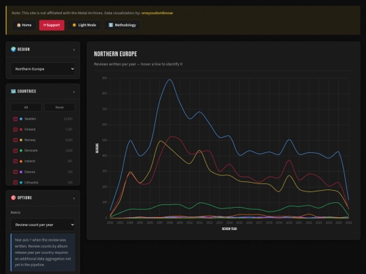Click the heart icon on the Support button

point(44,25)
